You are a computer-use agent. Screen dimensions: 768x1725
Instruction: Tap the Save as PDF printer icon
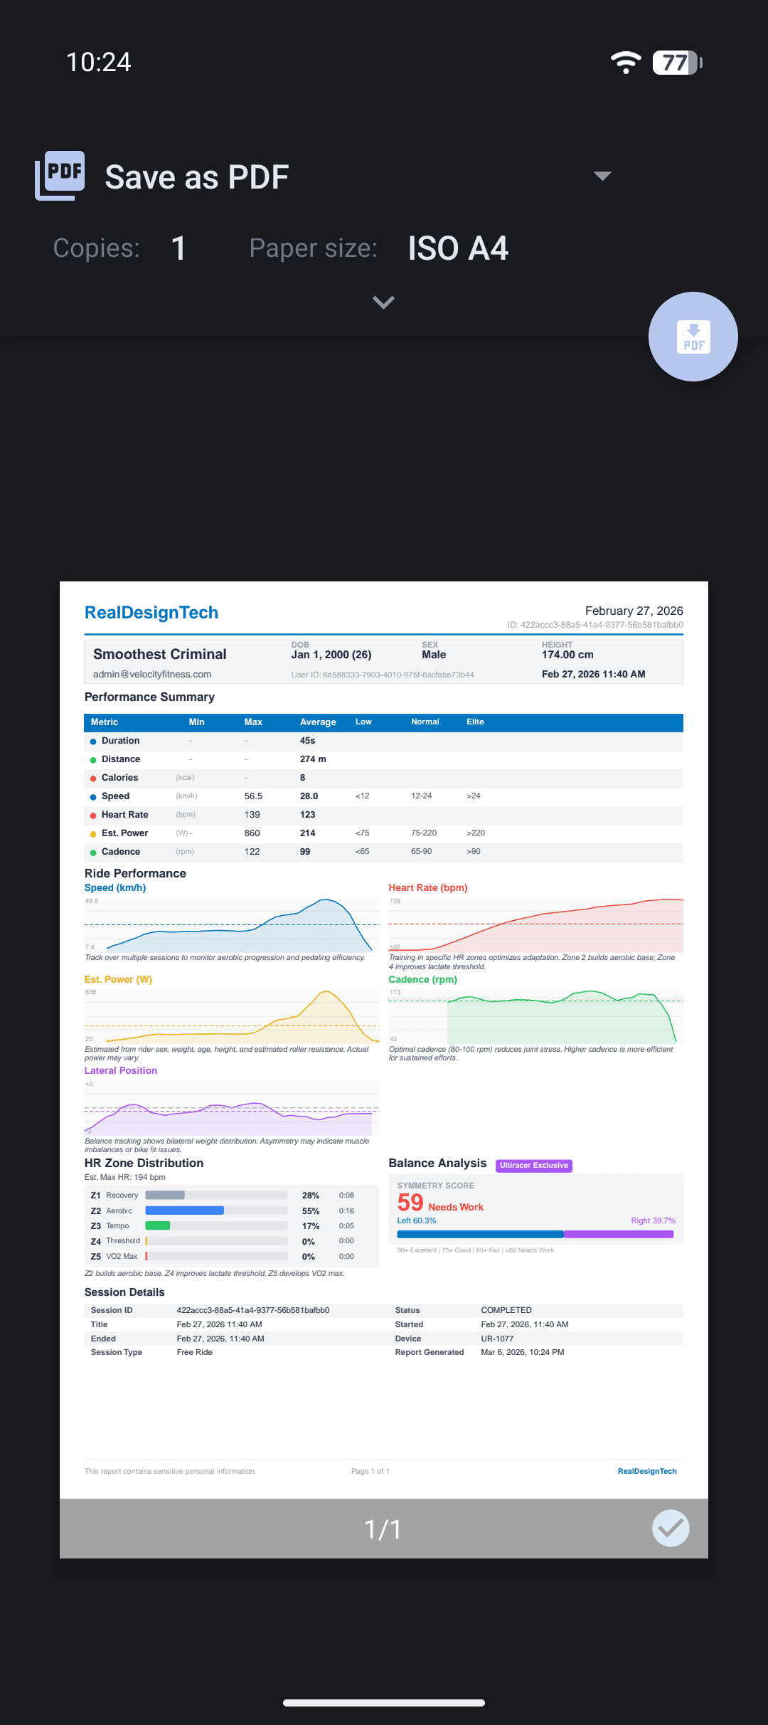pos(60,176)
